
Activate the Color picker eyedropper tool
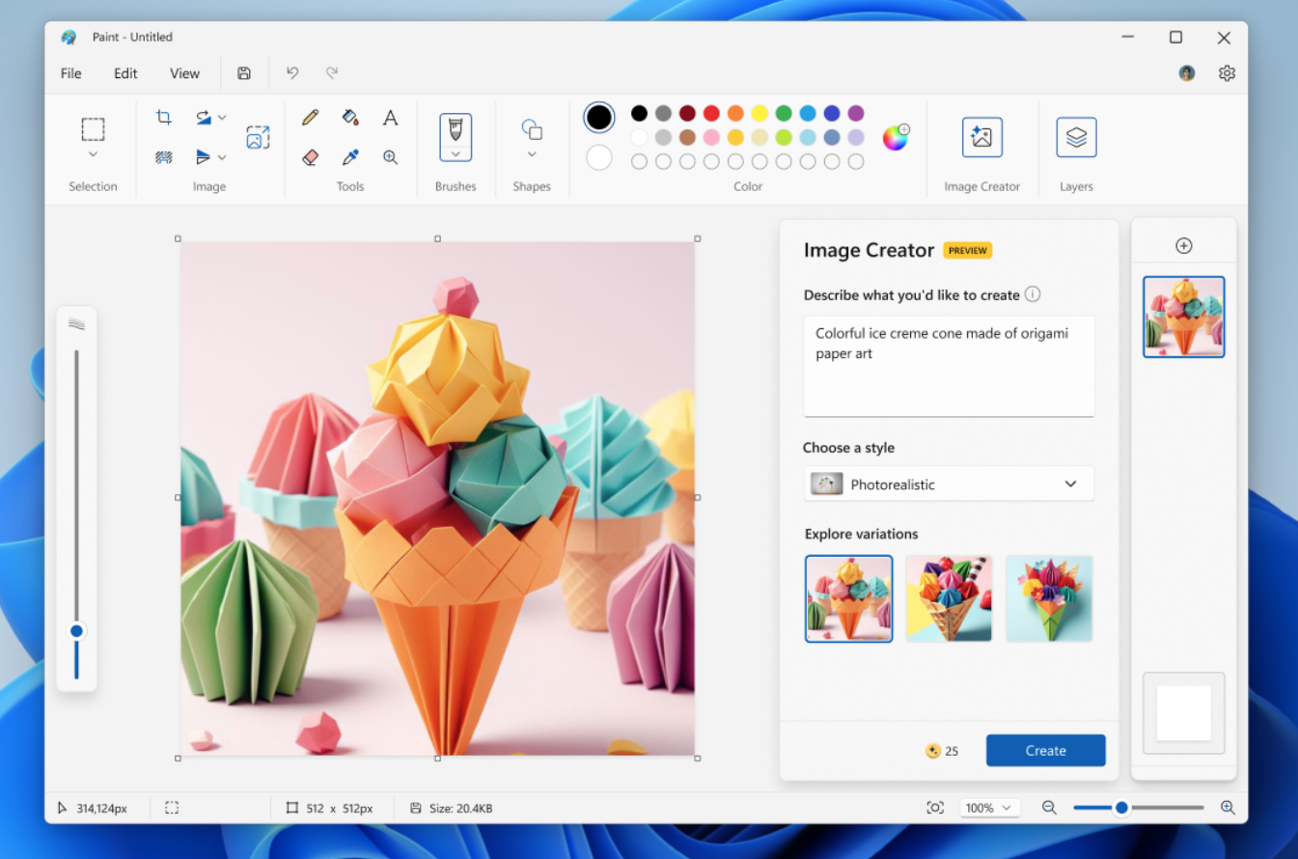(x=350, y=157)
